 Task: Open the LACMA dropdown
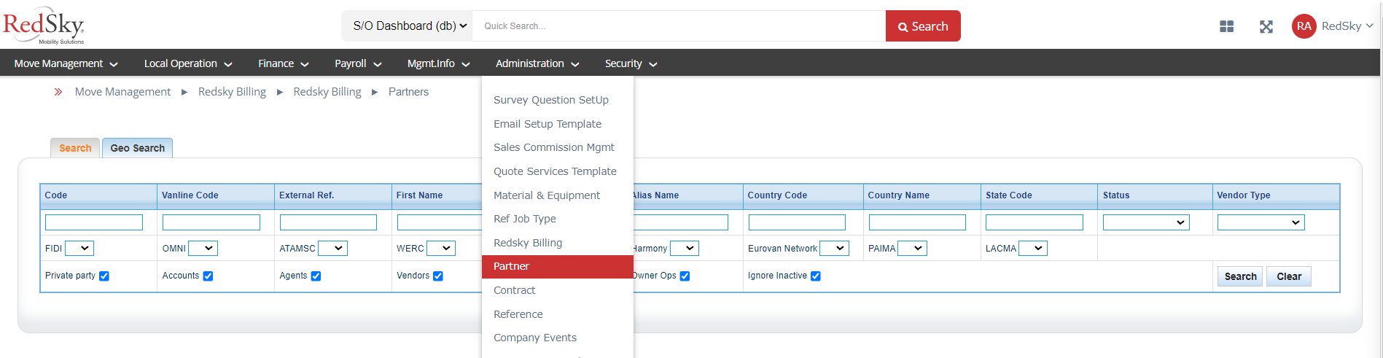(1033, 249)
